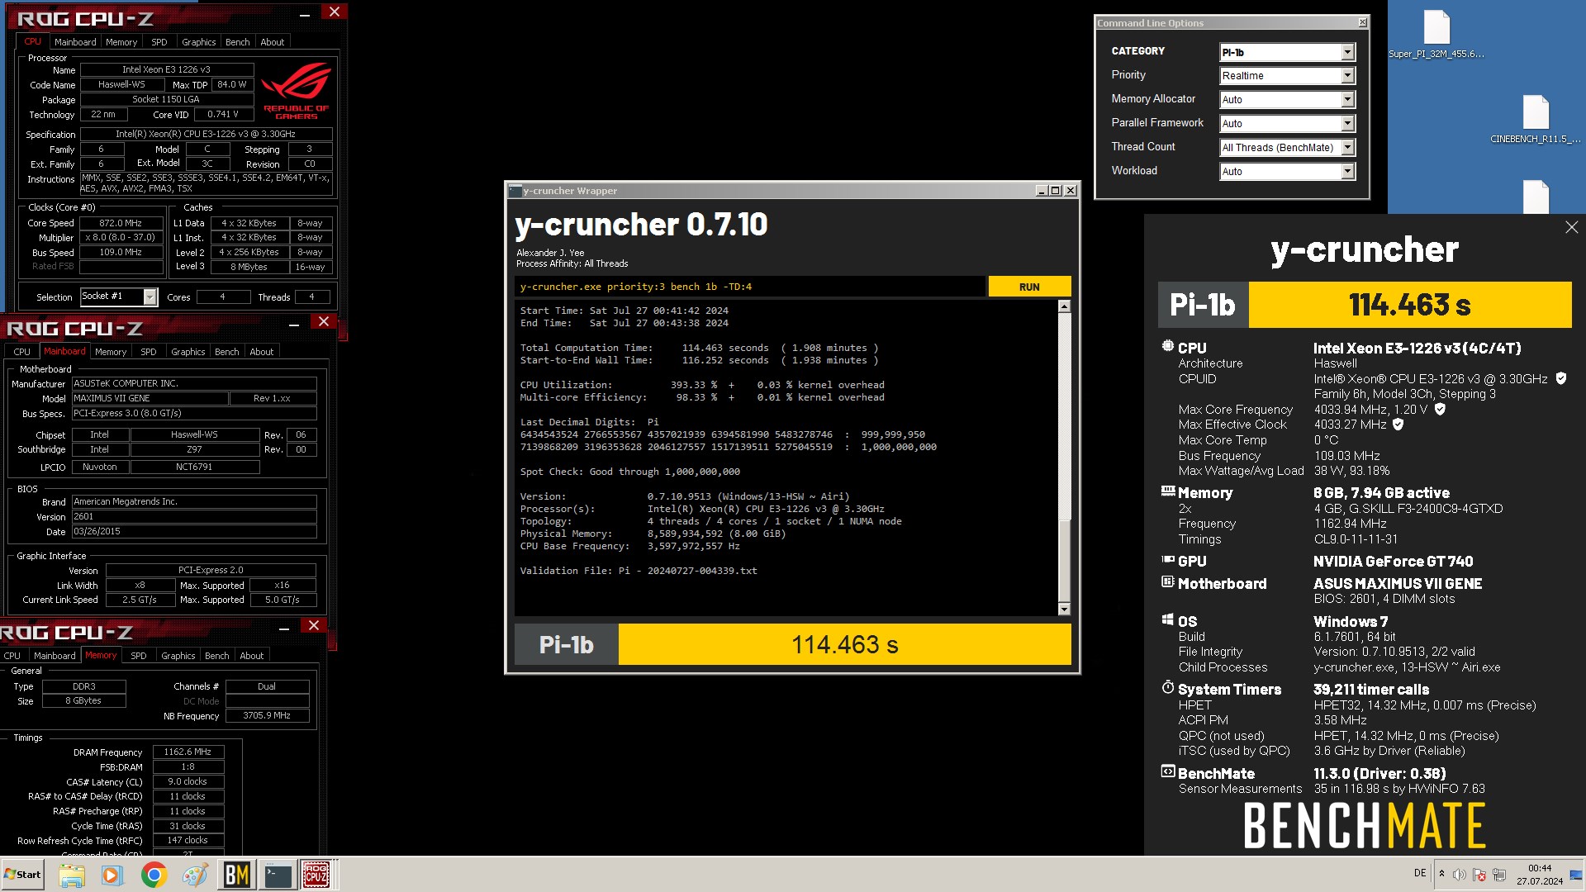Minimize the bottom ROG CPU-Z Memory window
1586x892 pixels.
pos(283,629)
